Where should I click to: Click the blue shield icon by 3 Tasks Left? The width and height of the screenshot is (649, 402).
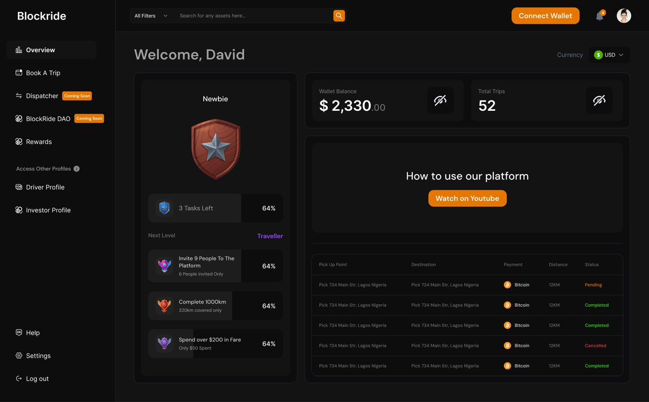click(x=164, y=208)
